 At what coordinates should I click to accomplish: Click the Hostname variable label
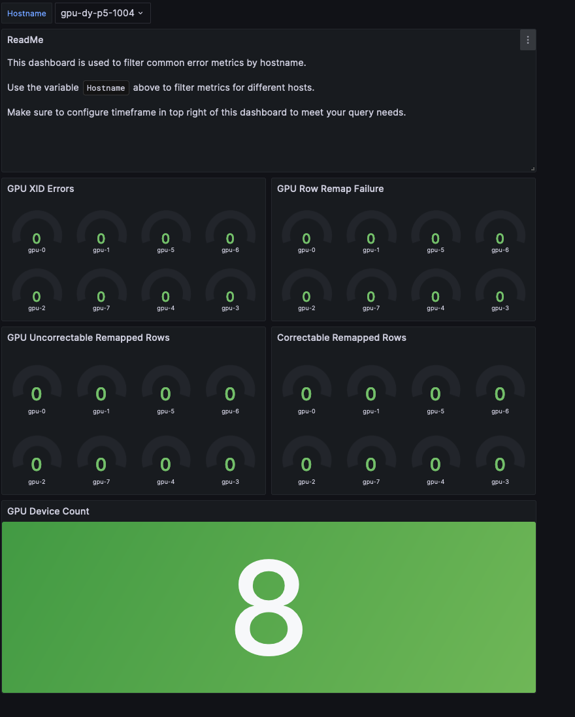coord(26,13)
